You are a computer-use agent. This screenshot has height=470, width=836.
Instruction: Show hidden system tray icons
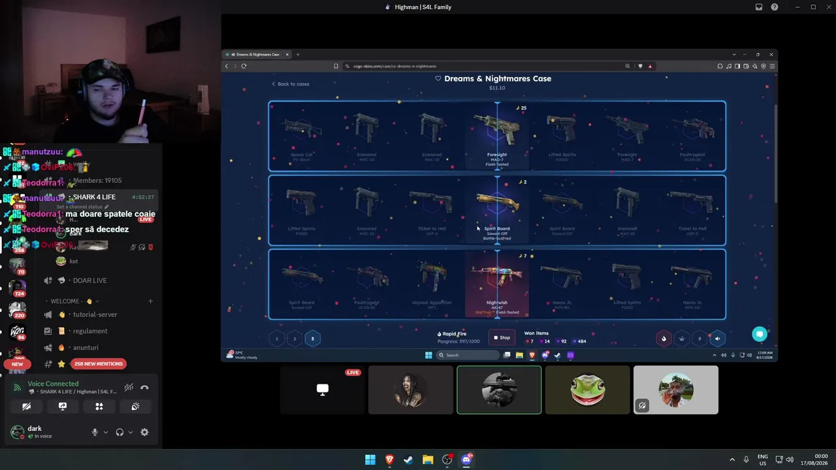click(732, 460)
